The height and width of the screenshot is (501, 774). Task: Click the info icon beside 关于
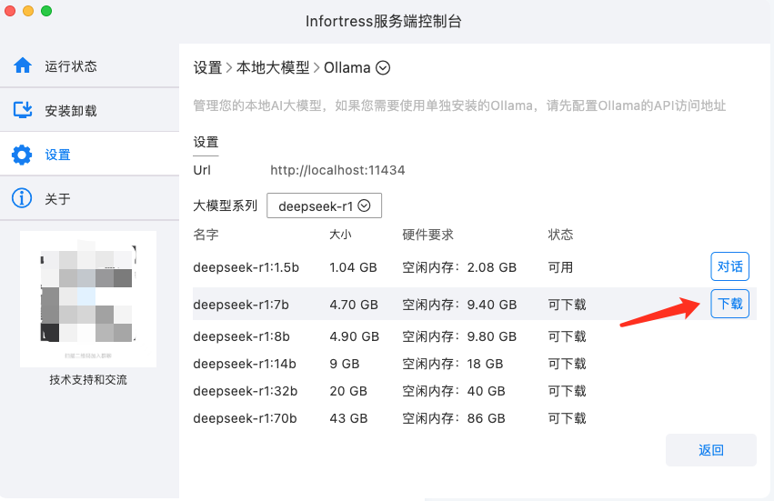click(22, 198)
